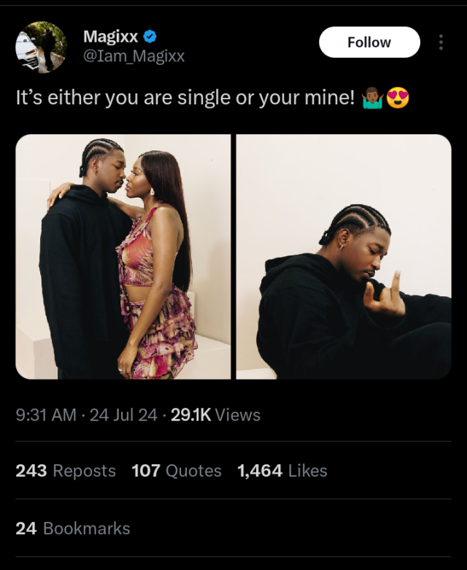The image size is (467, 570).
Task: Open the three-dot more options menu
Action: 441,42
